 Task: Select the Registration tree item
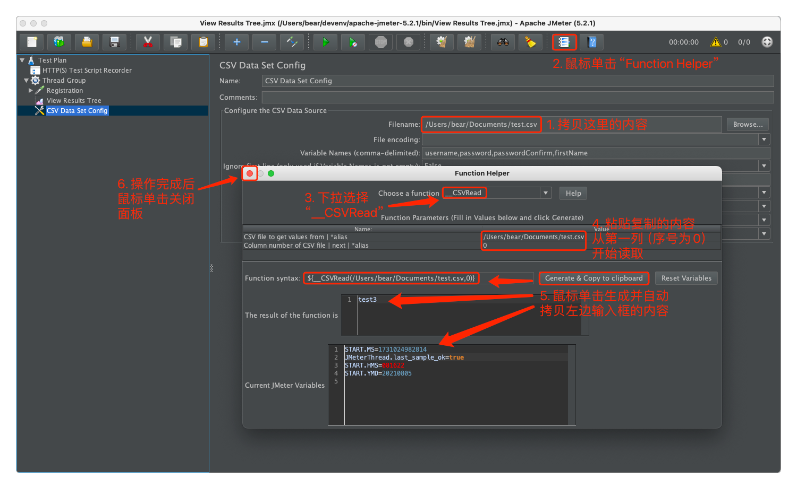(x=64, y=91)
